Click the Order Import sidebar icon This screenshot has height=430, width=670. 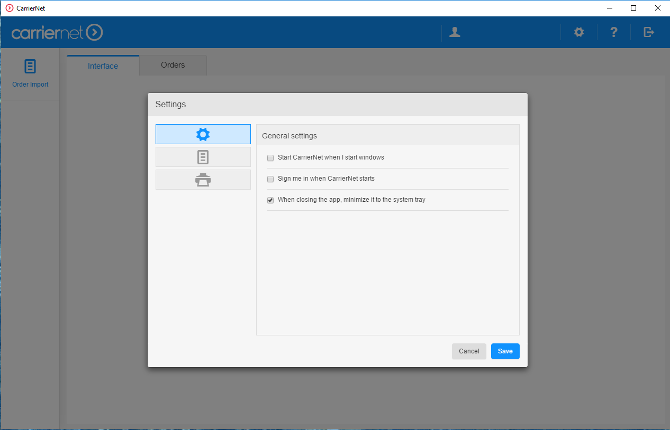click(30, 67)
